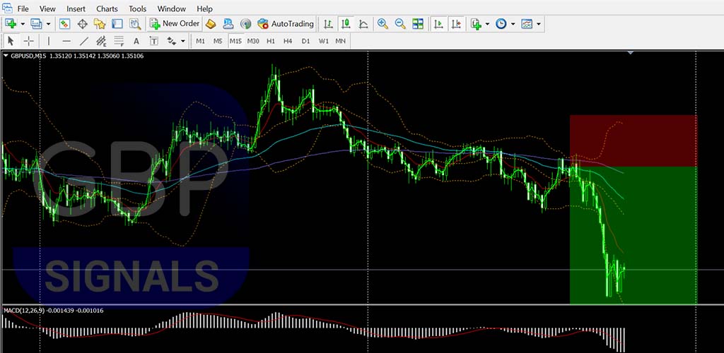Viewport: 724px width, 353px height.
Task: Open the Tools menu
Action: click(138, 8)
